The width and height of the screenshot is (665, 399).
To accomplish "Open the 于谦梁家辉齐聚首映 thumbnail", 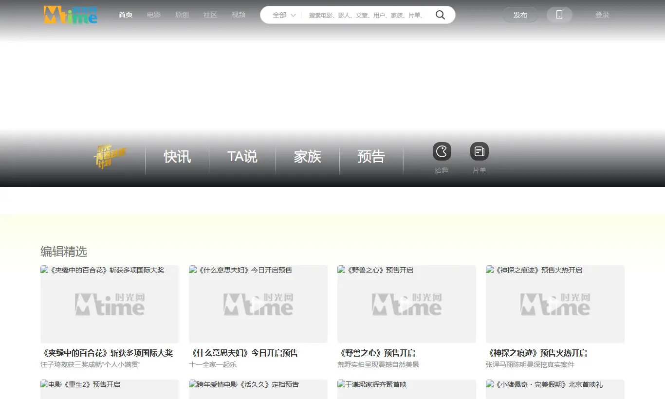I will tap(407, 389).
